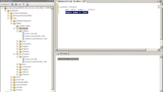The height and width of the screenshot is (92, 163).
Task: Select the address (varchar(max), null) column icon
Action: pos(23,39)
